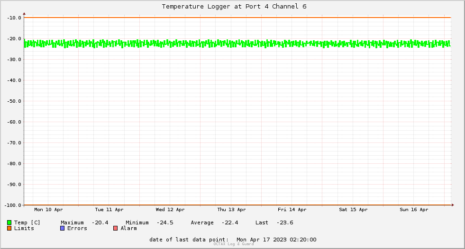
Task: Click the Thu 13 Apr axis label
Action: [x=231, y=210]
